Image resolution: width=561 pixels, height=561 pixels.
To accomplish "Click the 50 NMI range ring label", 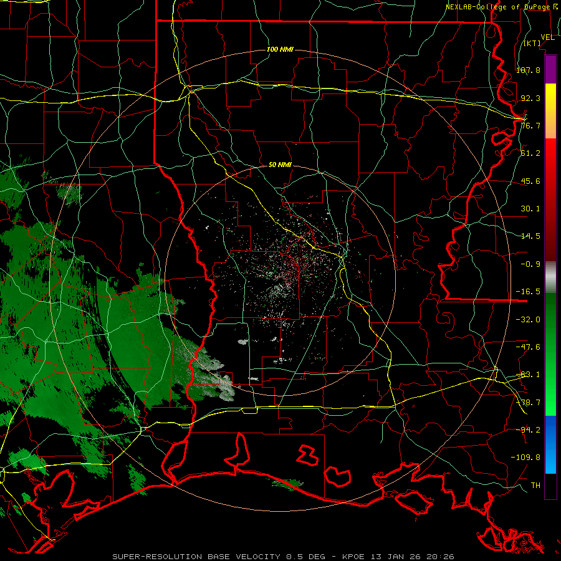I will (280, 165).
